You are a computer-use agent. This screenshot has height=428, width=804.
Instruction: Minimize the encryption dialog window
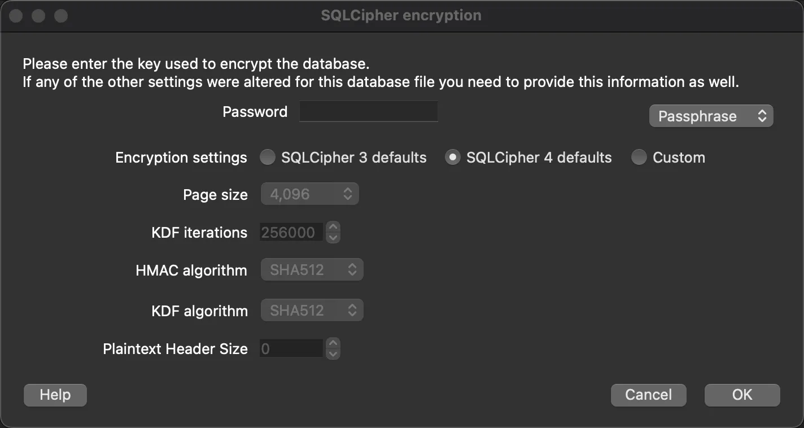coord(38,16)
